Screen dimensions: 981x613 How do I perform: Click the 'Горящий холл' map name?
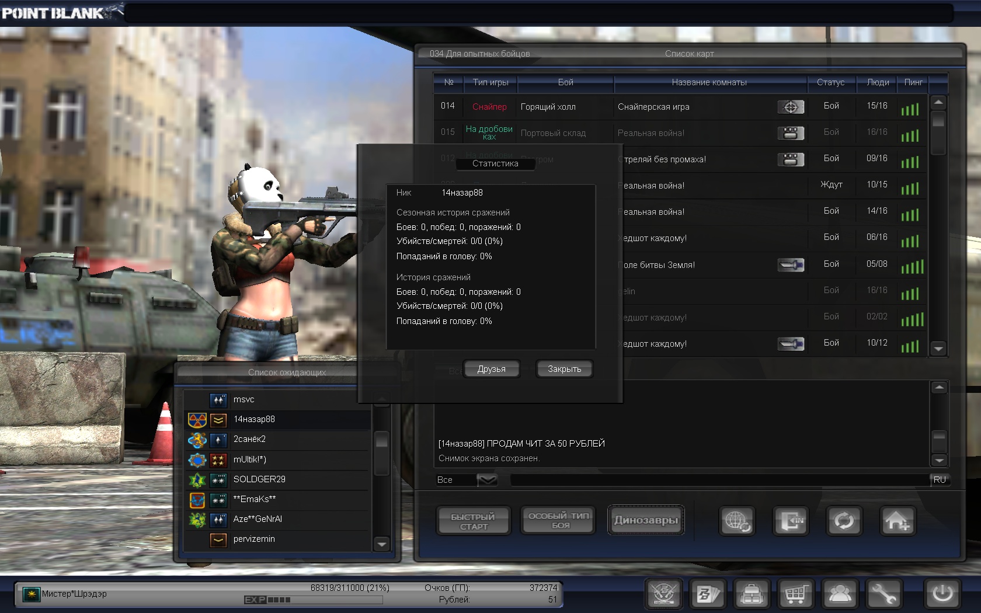[x=548, y=107]
